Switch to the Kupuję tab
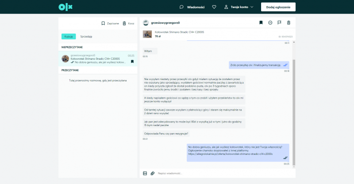 click(x=69, y=36)
